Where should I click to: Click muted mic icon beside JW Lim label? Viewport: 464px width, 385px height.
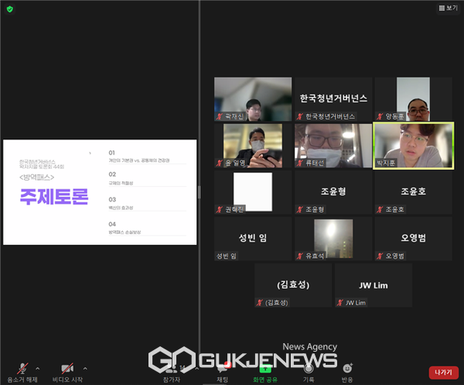(339, 303)
